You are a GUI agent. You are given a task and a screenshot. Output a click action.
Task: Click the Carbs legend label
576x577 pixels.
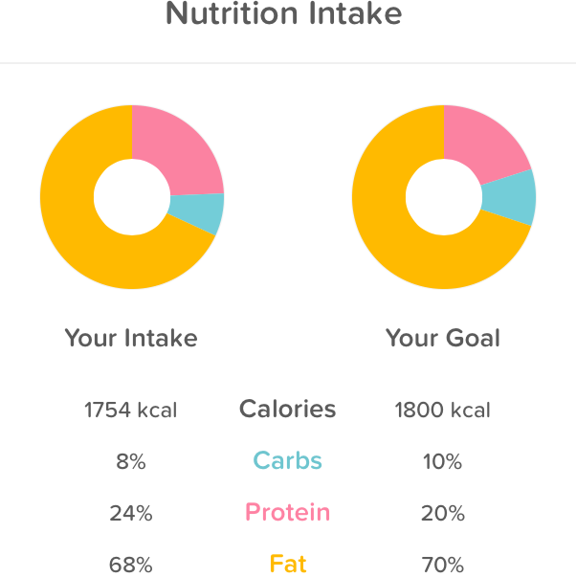click(287, 461)
